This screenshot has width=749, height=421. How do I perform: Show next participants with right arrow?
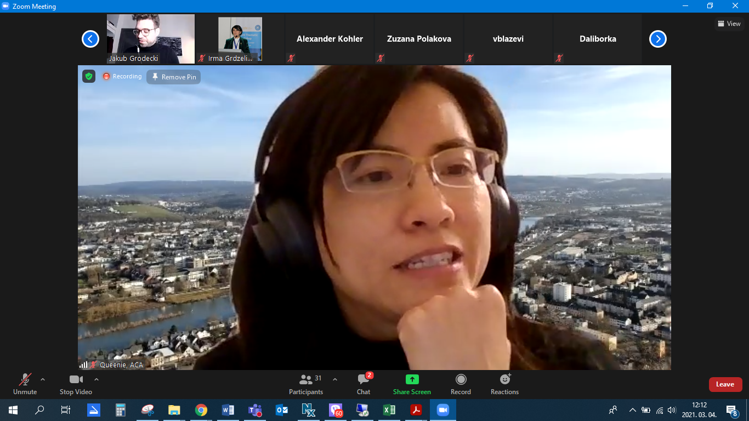[657, 39]
